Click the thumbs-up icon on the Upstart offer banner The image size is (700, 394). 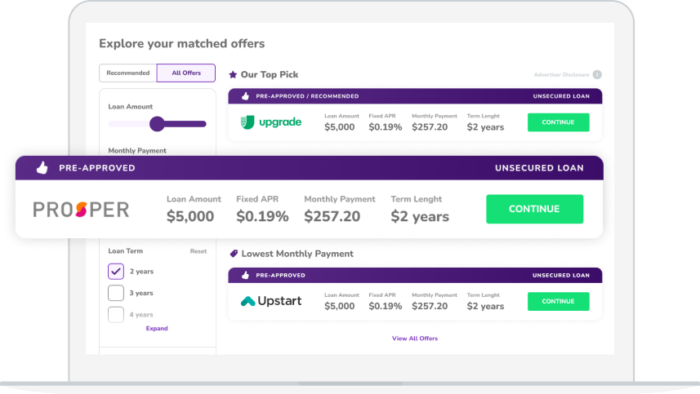245,275
